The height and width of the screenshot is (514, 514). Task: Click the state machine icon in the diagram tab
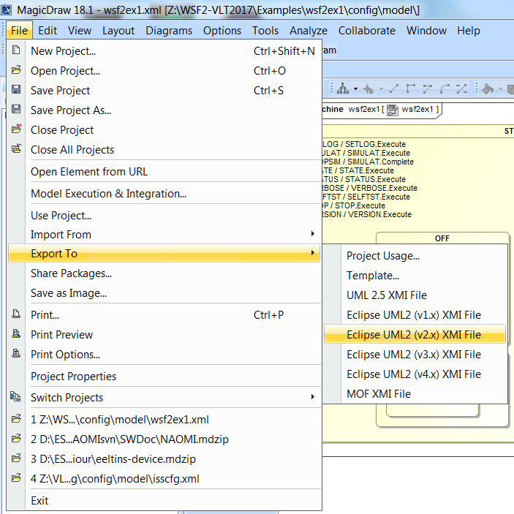pos(392,110)
